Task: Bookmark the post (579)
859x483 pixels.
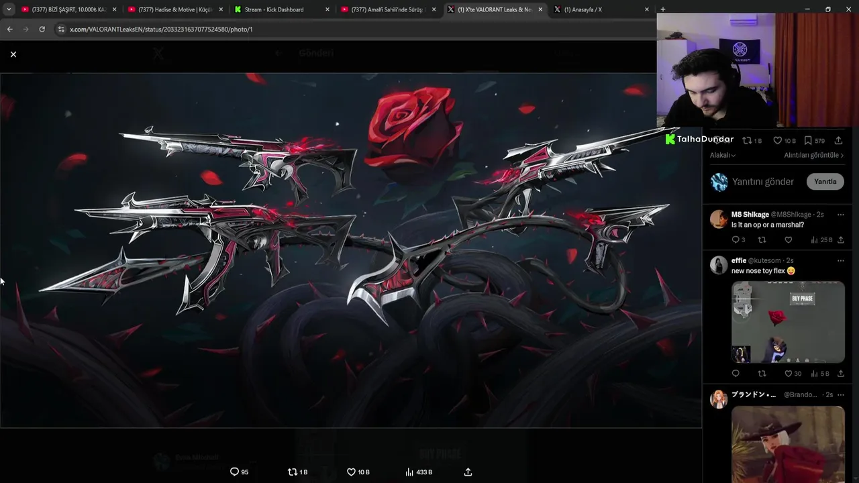Action: [814, 141]
